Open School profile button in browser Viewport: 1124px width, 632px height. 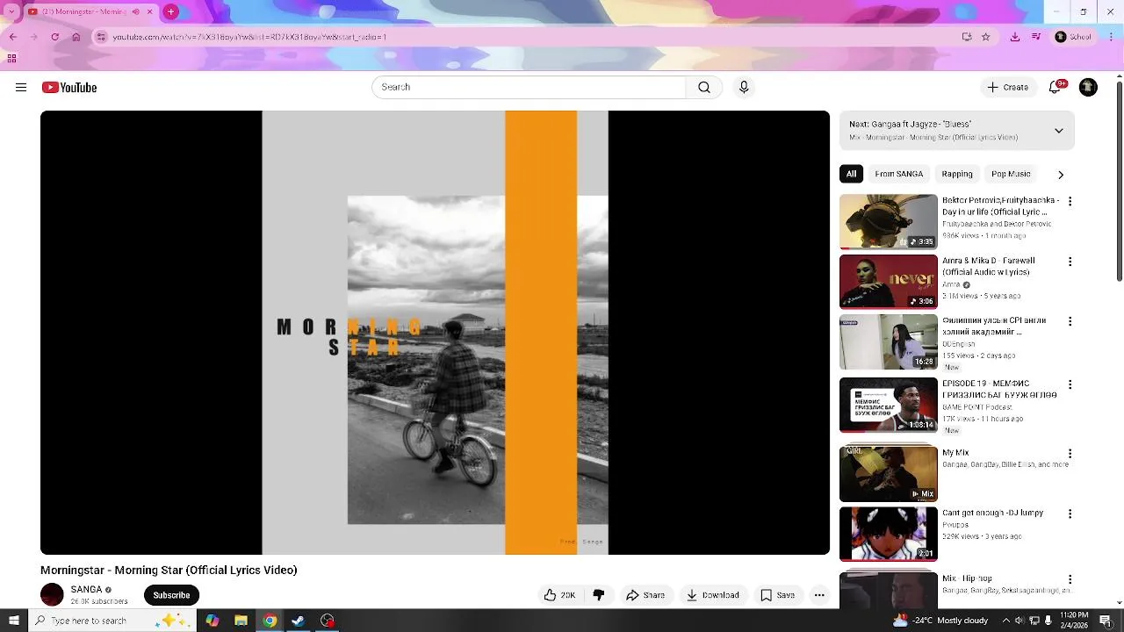tap(1073, 37)
